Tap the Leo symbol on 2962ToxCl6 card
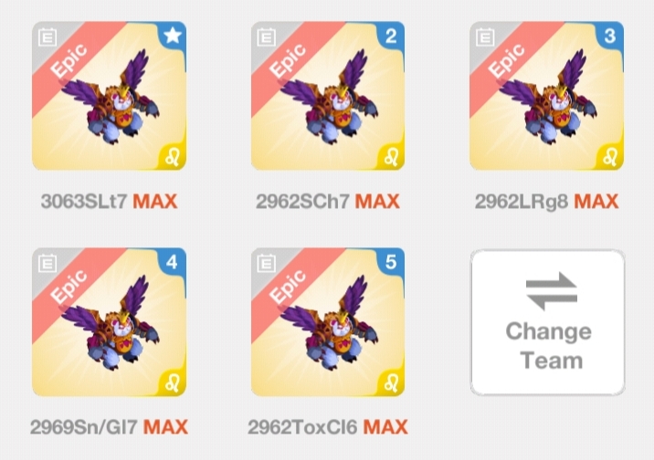The image size is (654, 460). point(391,383)
